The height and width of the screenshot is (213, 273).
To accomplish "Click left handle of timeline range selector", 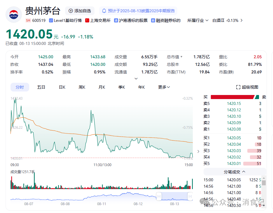I will pyautogui.click(x=159, y=196).
